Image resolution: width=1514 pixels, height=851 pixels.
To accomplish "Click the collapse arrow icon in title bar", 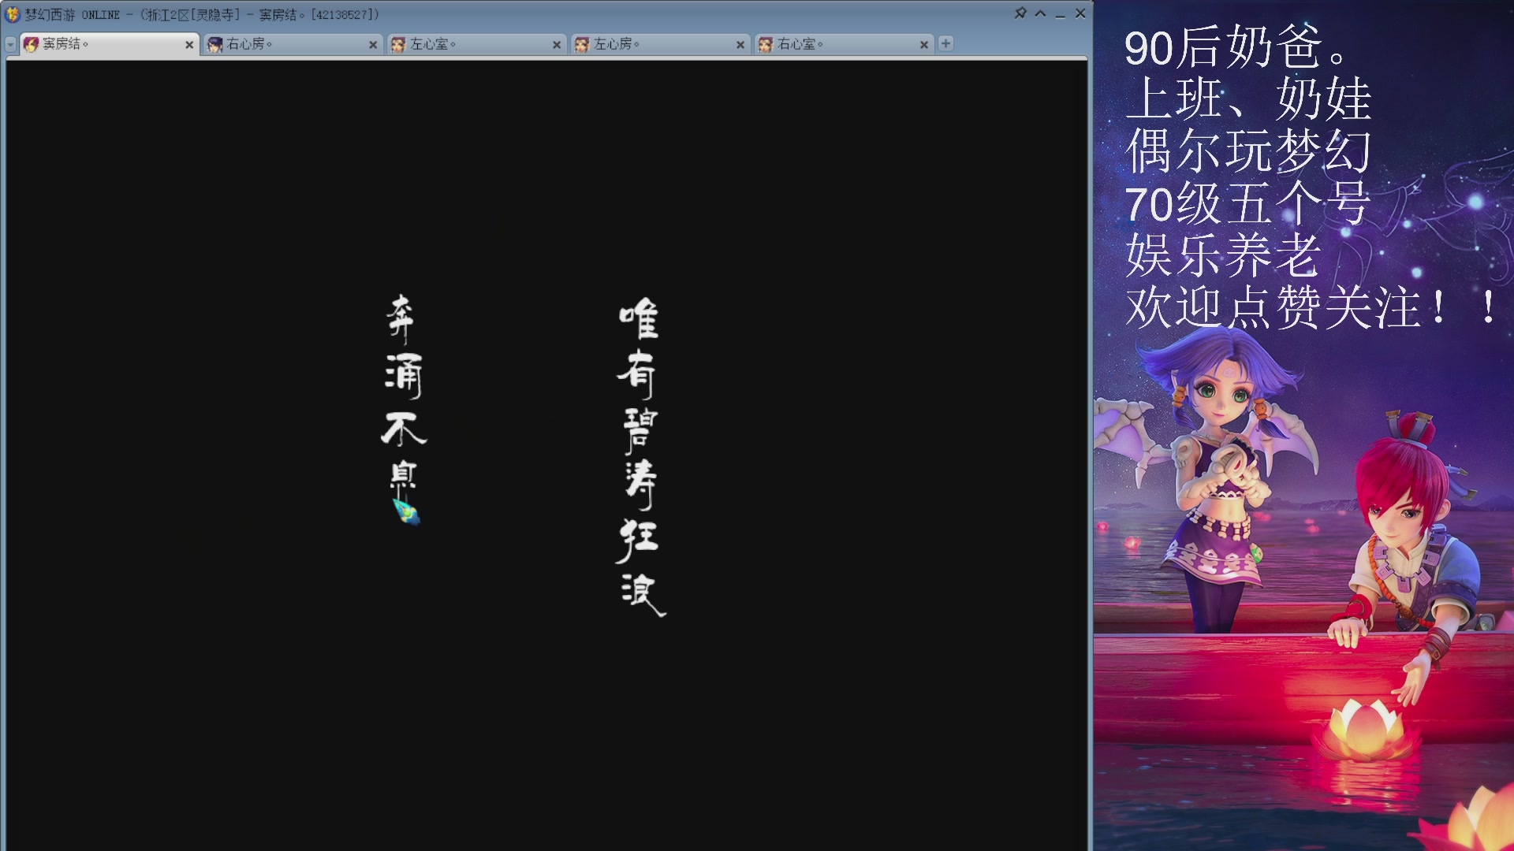I will (x=1041, y=13).
